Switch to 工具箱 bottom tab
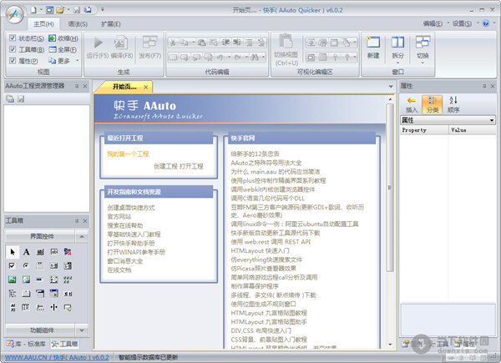Viewport: 501px width, 363px height. [x=65, y=344]
